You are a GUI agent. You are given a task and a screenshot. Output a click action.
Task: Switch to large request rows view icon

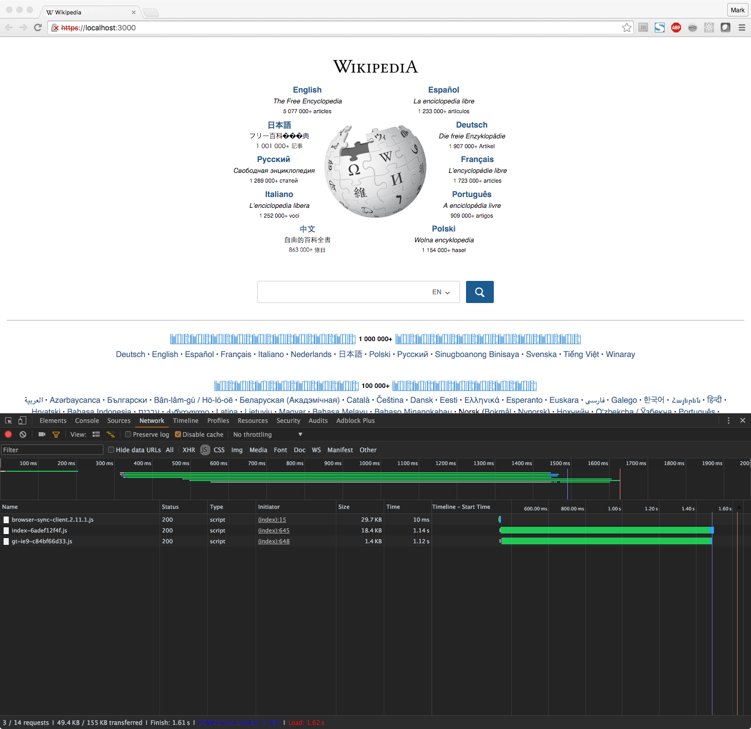96,435
